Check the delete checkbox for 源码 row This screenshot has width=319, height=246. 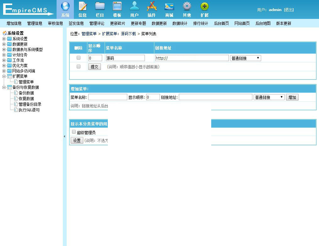pyautogui.click(x=79, y=58)
